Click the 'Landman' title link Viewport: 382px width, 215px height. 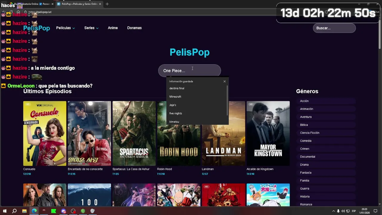tap(208, 169)
